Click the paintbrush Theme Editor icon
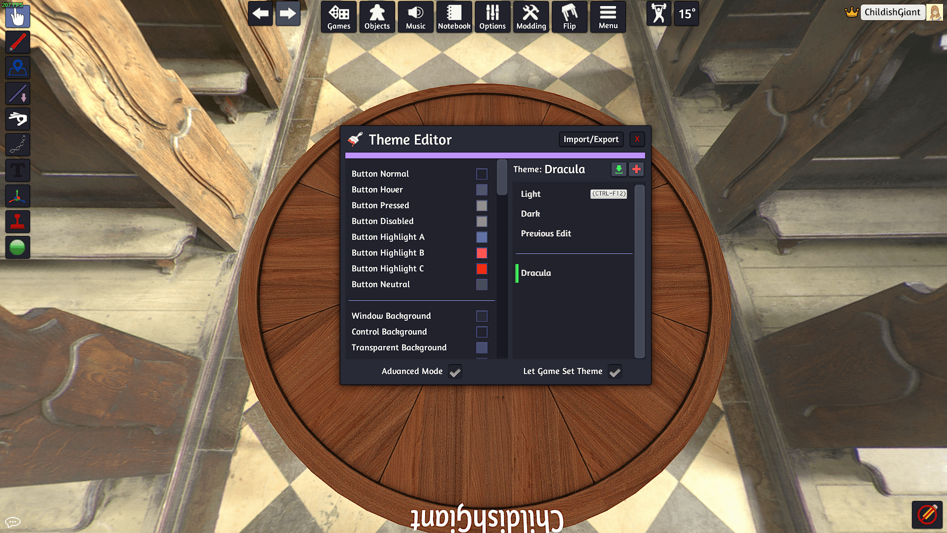 pyautogui.click(x=355, y=140)
